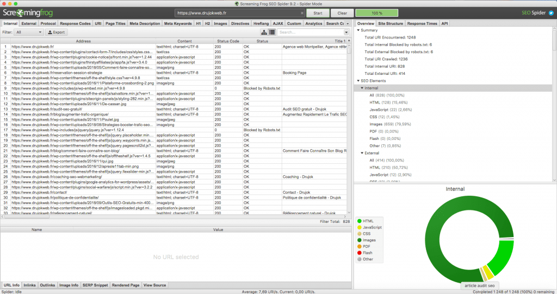Select the coaching-seo-webmarketing URL row
Viewport: 557px width, 294px height.
[x=174, y=177]
